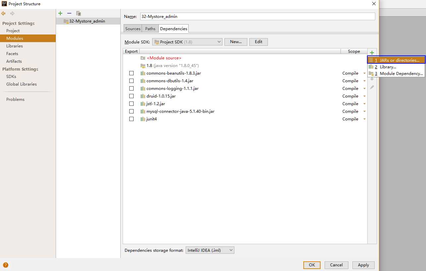Click the junit4 library icon
Screen dimensions: 426x271
[143, 119]
